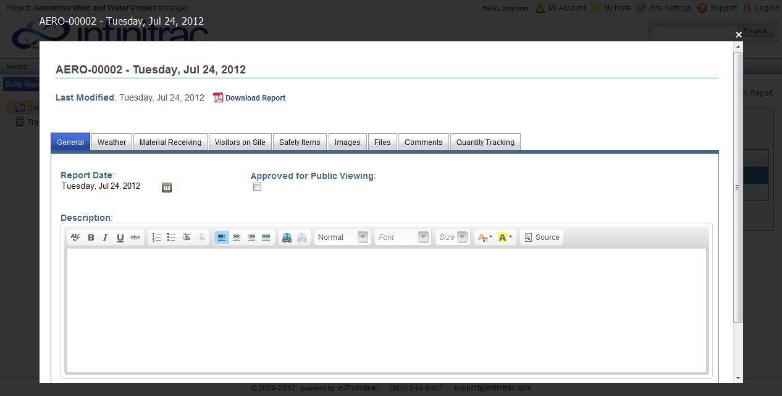Open the text color picker
The height and width of the screenshot is (396, 782).
click(486, 237)
